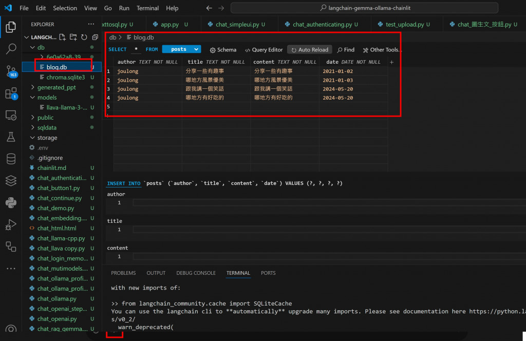
Task: Open the Explorer view in activity bar
Action: tap(11, 27)
